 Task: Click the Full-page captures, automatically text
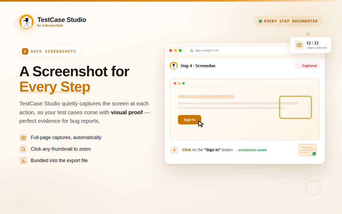66,137
